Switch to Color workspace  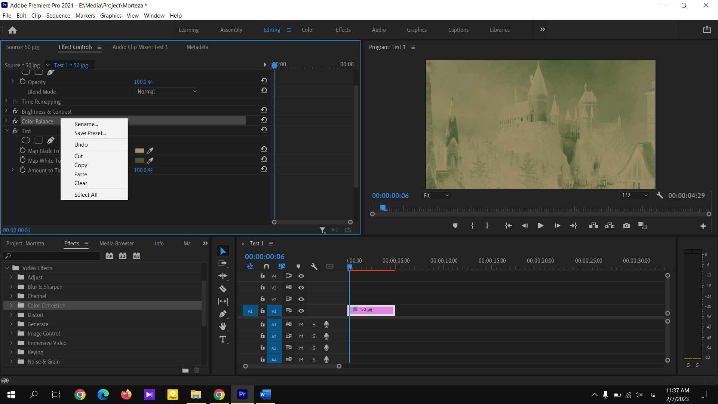click(x=308, y=30)
